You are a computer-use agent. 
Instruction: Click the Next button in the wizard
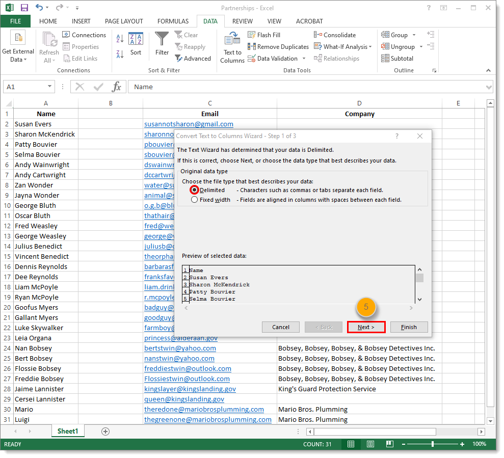[366, 327]
